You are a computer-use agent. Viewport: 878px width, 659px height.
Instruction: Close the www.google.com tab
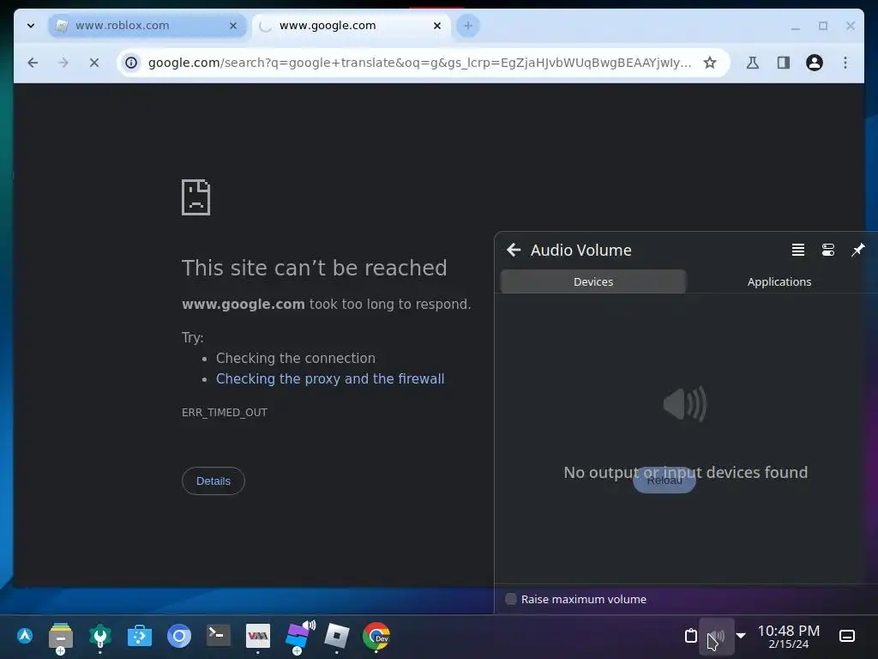[x=437, y=26]
